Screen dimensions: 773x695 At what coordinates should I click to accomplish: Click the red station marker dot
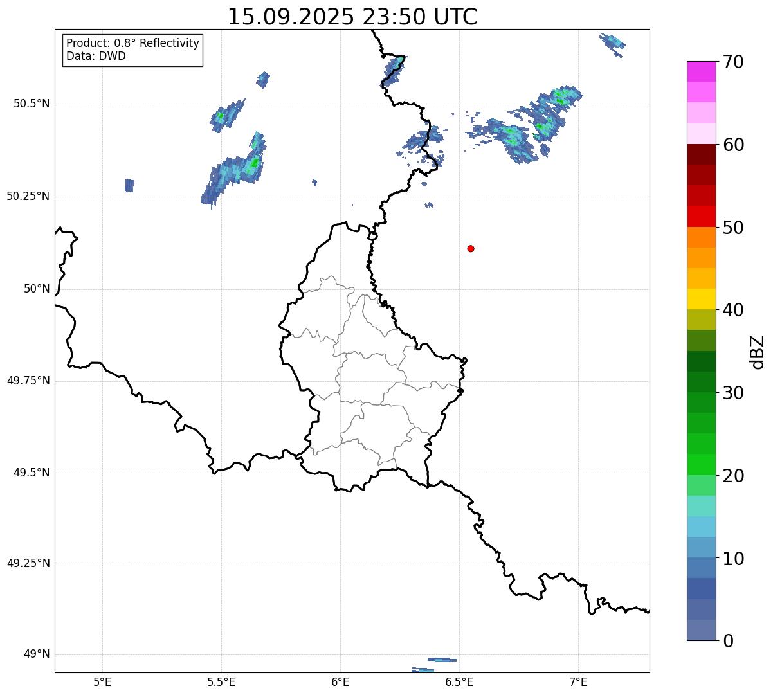[471, 248]
